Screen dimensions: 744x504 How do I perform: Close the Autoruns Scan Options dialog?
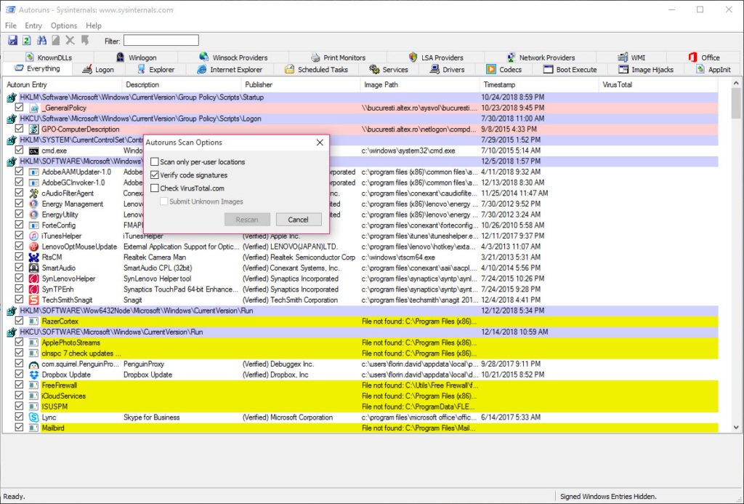pyautogui.click(x=320, y=143)
